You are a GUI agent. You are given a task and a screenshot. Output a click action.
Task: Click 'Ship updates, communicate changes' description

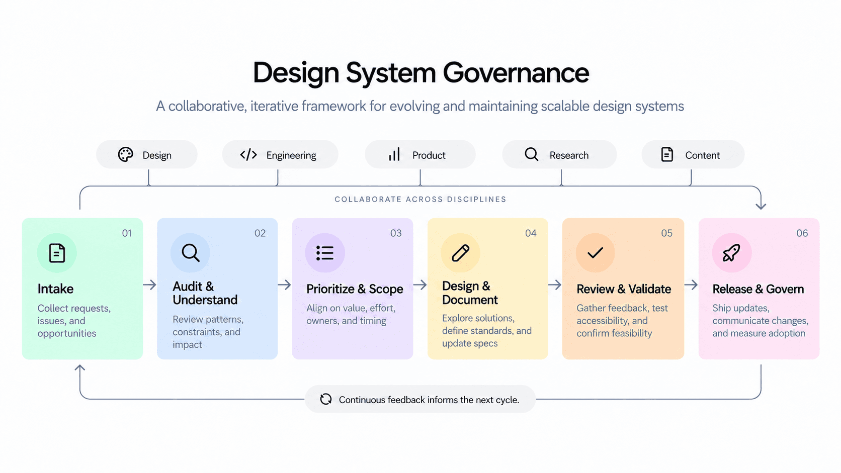pyautogui.click(x=760, y=321)
